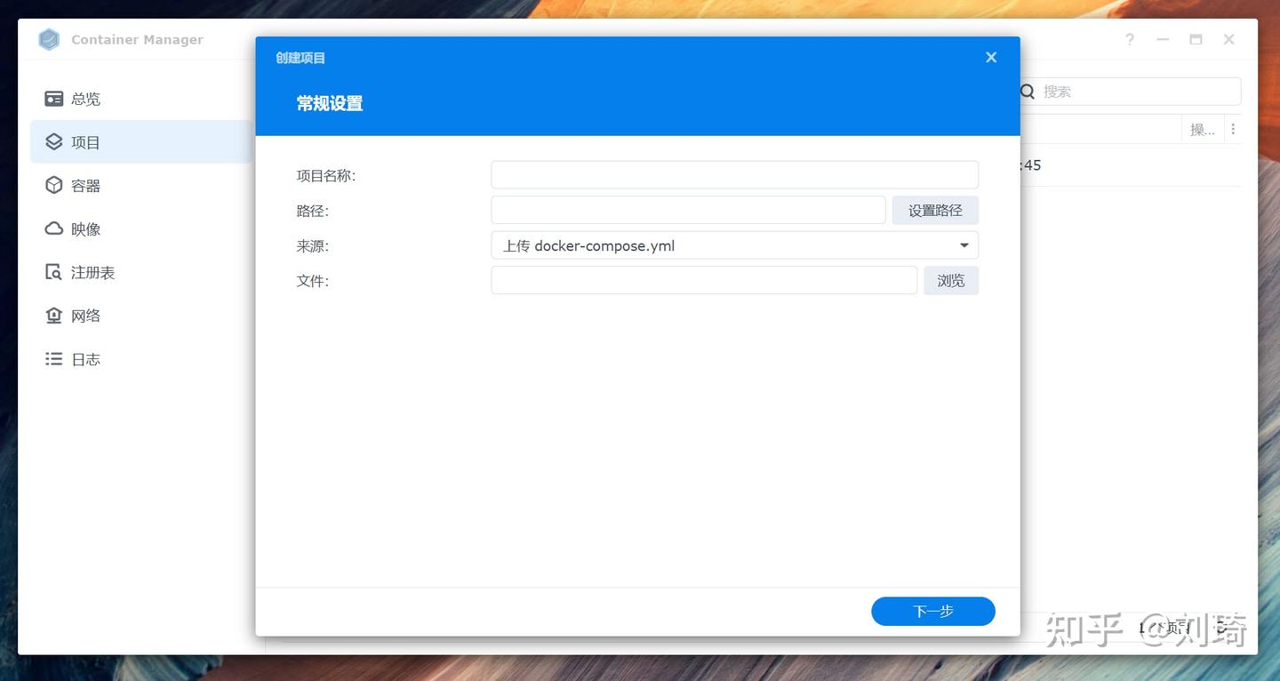Click inside the 文件 file field
1280x681 pixels.
click(x=703, y=280)
